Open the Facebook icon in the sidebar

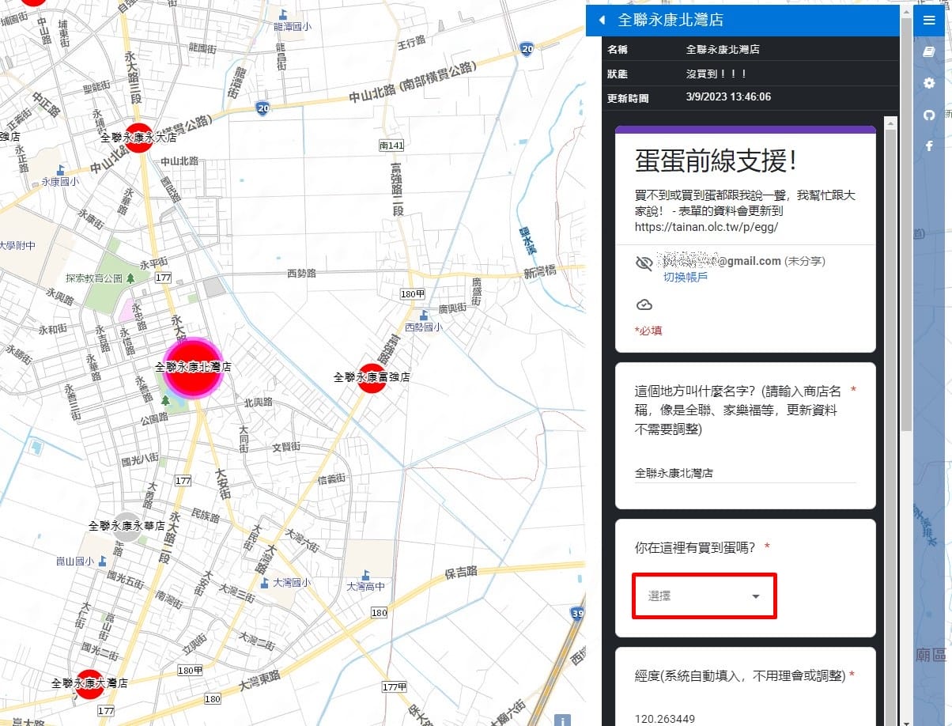[929, 146]
